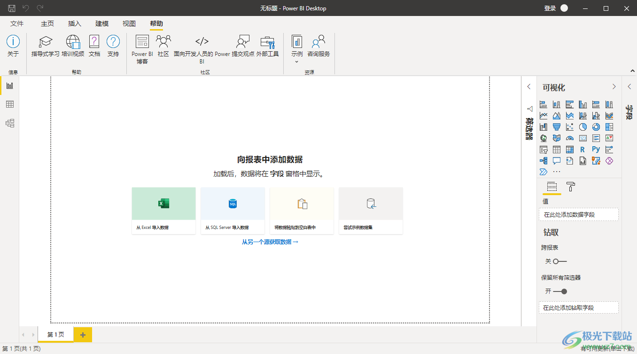This screenshot has width=637, height=354.
Task: Switch to Data table view in sidebar
Action: click(10, 104)
